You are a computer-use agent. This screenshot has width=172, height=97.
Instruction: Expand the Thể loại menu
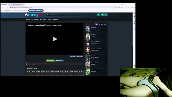[49, 19]
